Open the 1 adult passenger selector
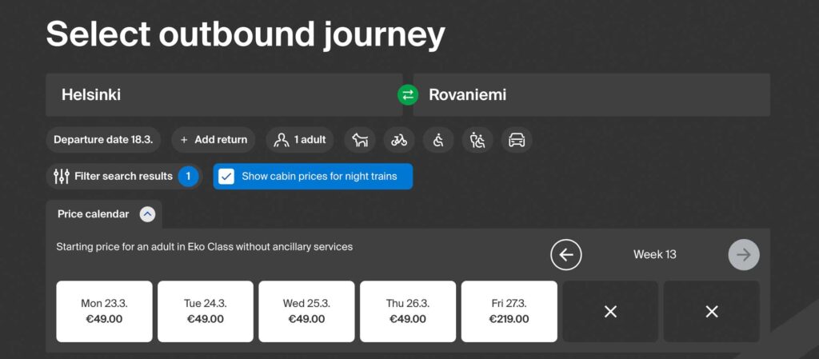 tap(300, 140)
